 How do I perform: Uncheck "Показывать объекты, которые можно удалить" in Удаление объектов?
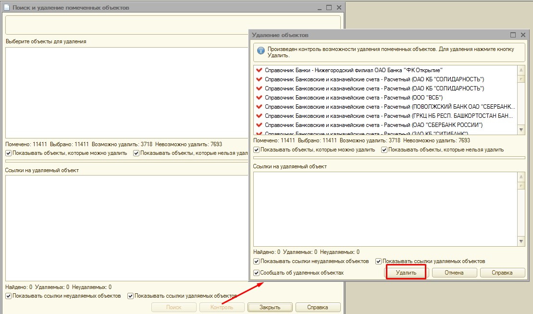coord(257,150)
